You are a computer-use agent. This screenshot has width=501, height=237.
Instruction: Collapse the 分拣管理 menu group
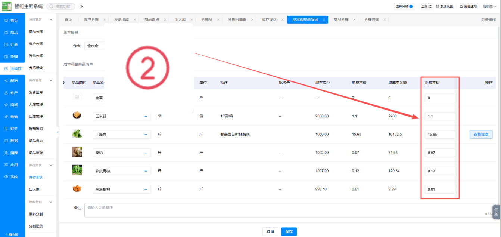[x=51, y=19]
